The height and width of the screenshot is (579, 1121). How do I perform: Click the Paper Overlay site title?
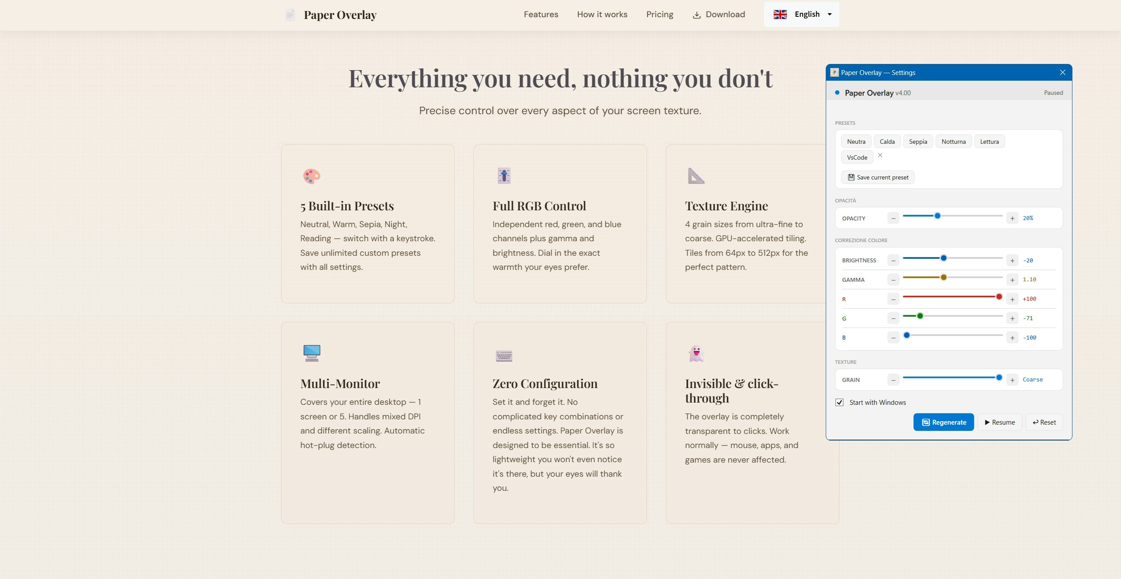pyautogui.click(x=340, y=15)
